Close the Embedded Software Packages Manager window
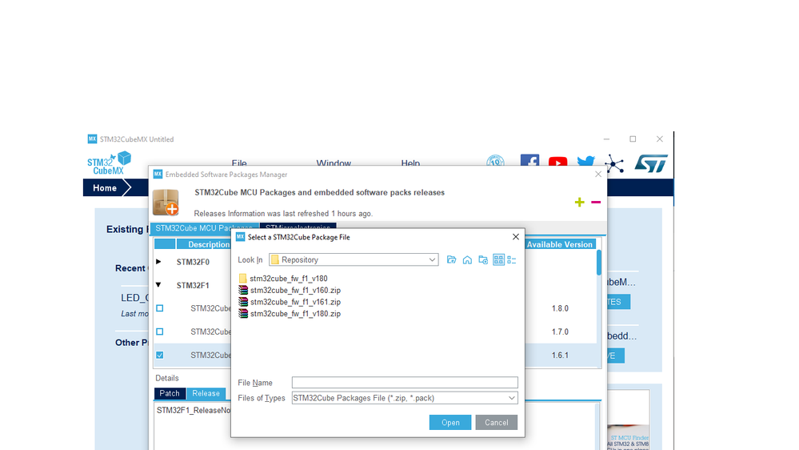Viewport: 799px width, 450px height. (x=598, y=175)
